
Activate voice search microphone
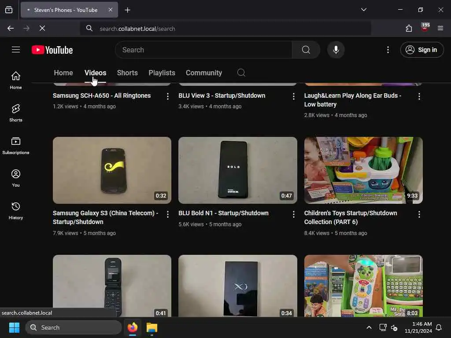(336, 50)
